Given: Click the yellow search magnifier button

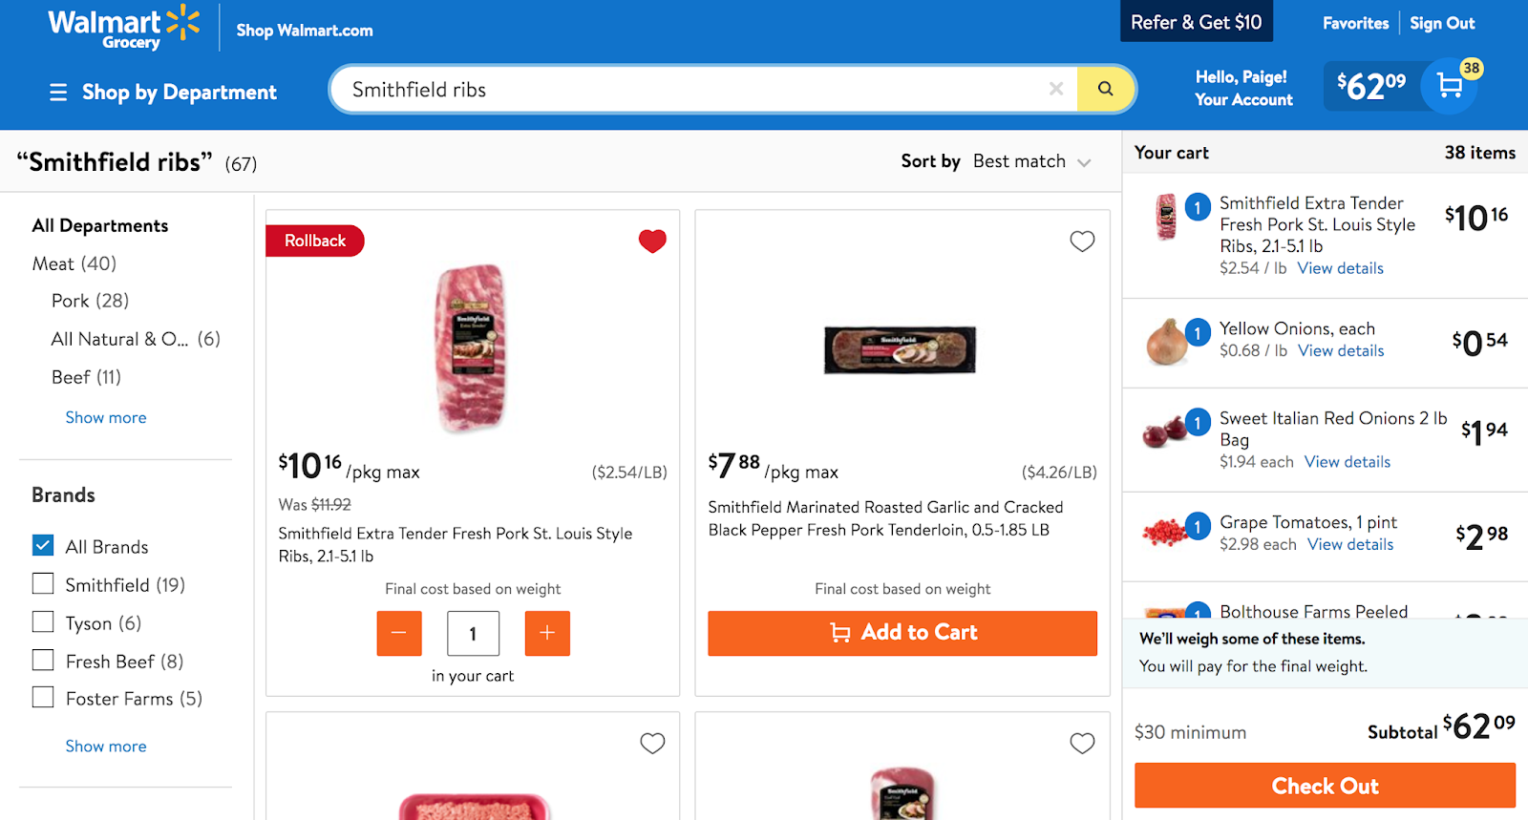Looking at the screenshot, I should pyautogui.click(x=1105, y=89).
